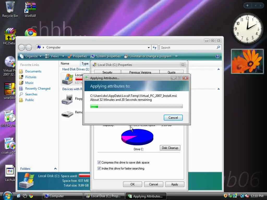Select the Virtual PC 2007 installer icon

click(9, 65)
